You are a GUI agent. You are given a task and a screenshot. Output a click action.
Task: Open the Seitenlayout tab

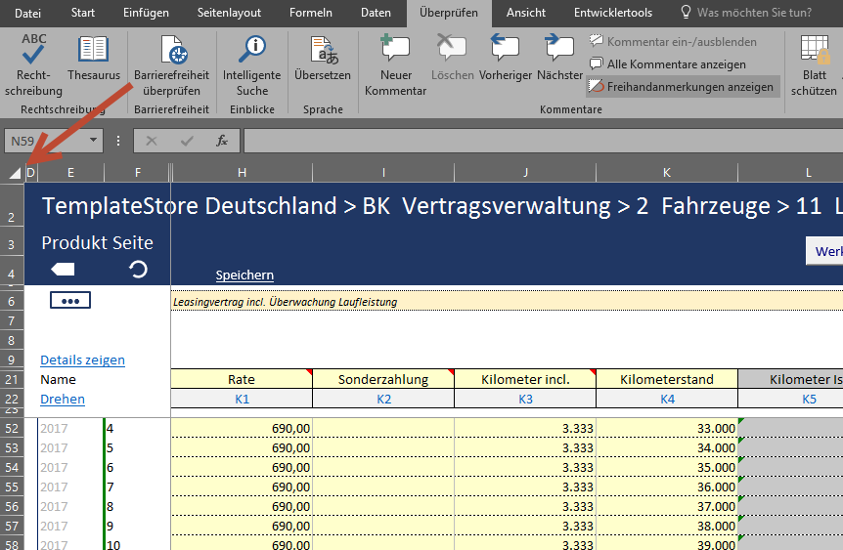pos(229,13)
